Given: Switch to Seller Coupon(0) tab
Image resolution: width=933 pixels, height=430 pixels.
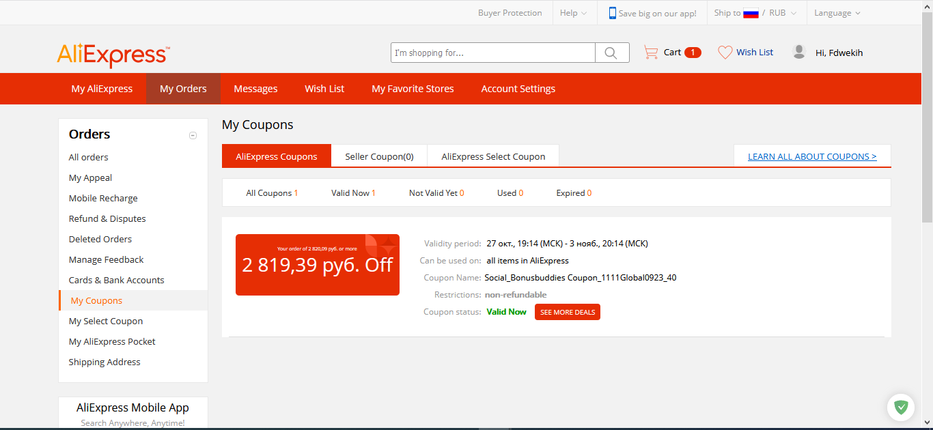Looking at the screenshot, I should (x=379, y=156).
